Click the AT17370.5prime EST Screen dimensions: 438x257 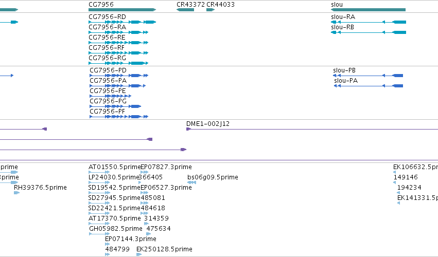[99, 224]
